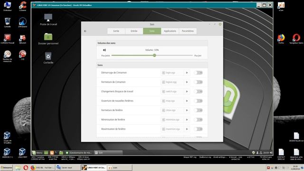Open the Linux Mint Menu button
Screen dimensions: 304x171
tap(38, 153)
